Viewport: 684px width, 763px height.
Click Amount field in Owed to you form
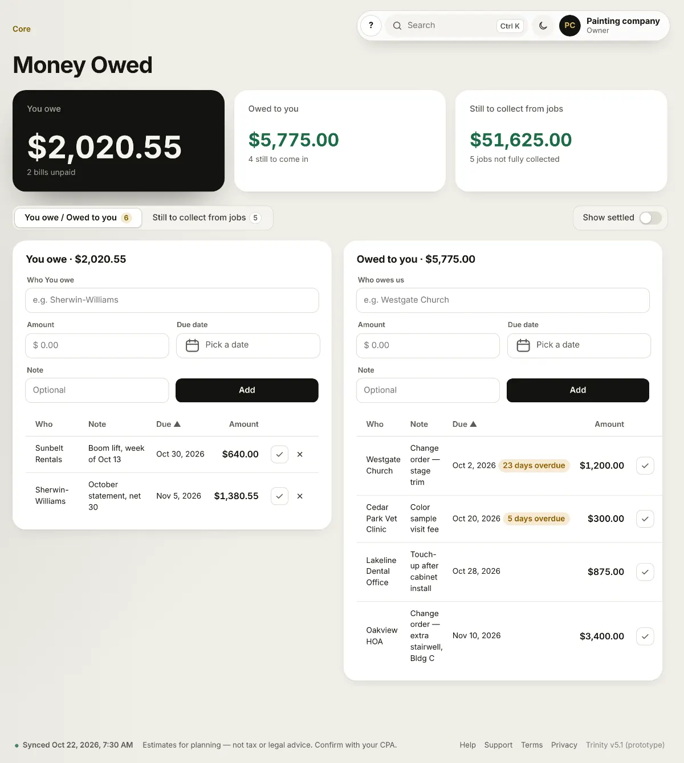(x=428, y=345)
